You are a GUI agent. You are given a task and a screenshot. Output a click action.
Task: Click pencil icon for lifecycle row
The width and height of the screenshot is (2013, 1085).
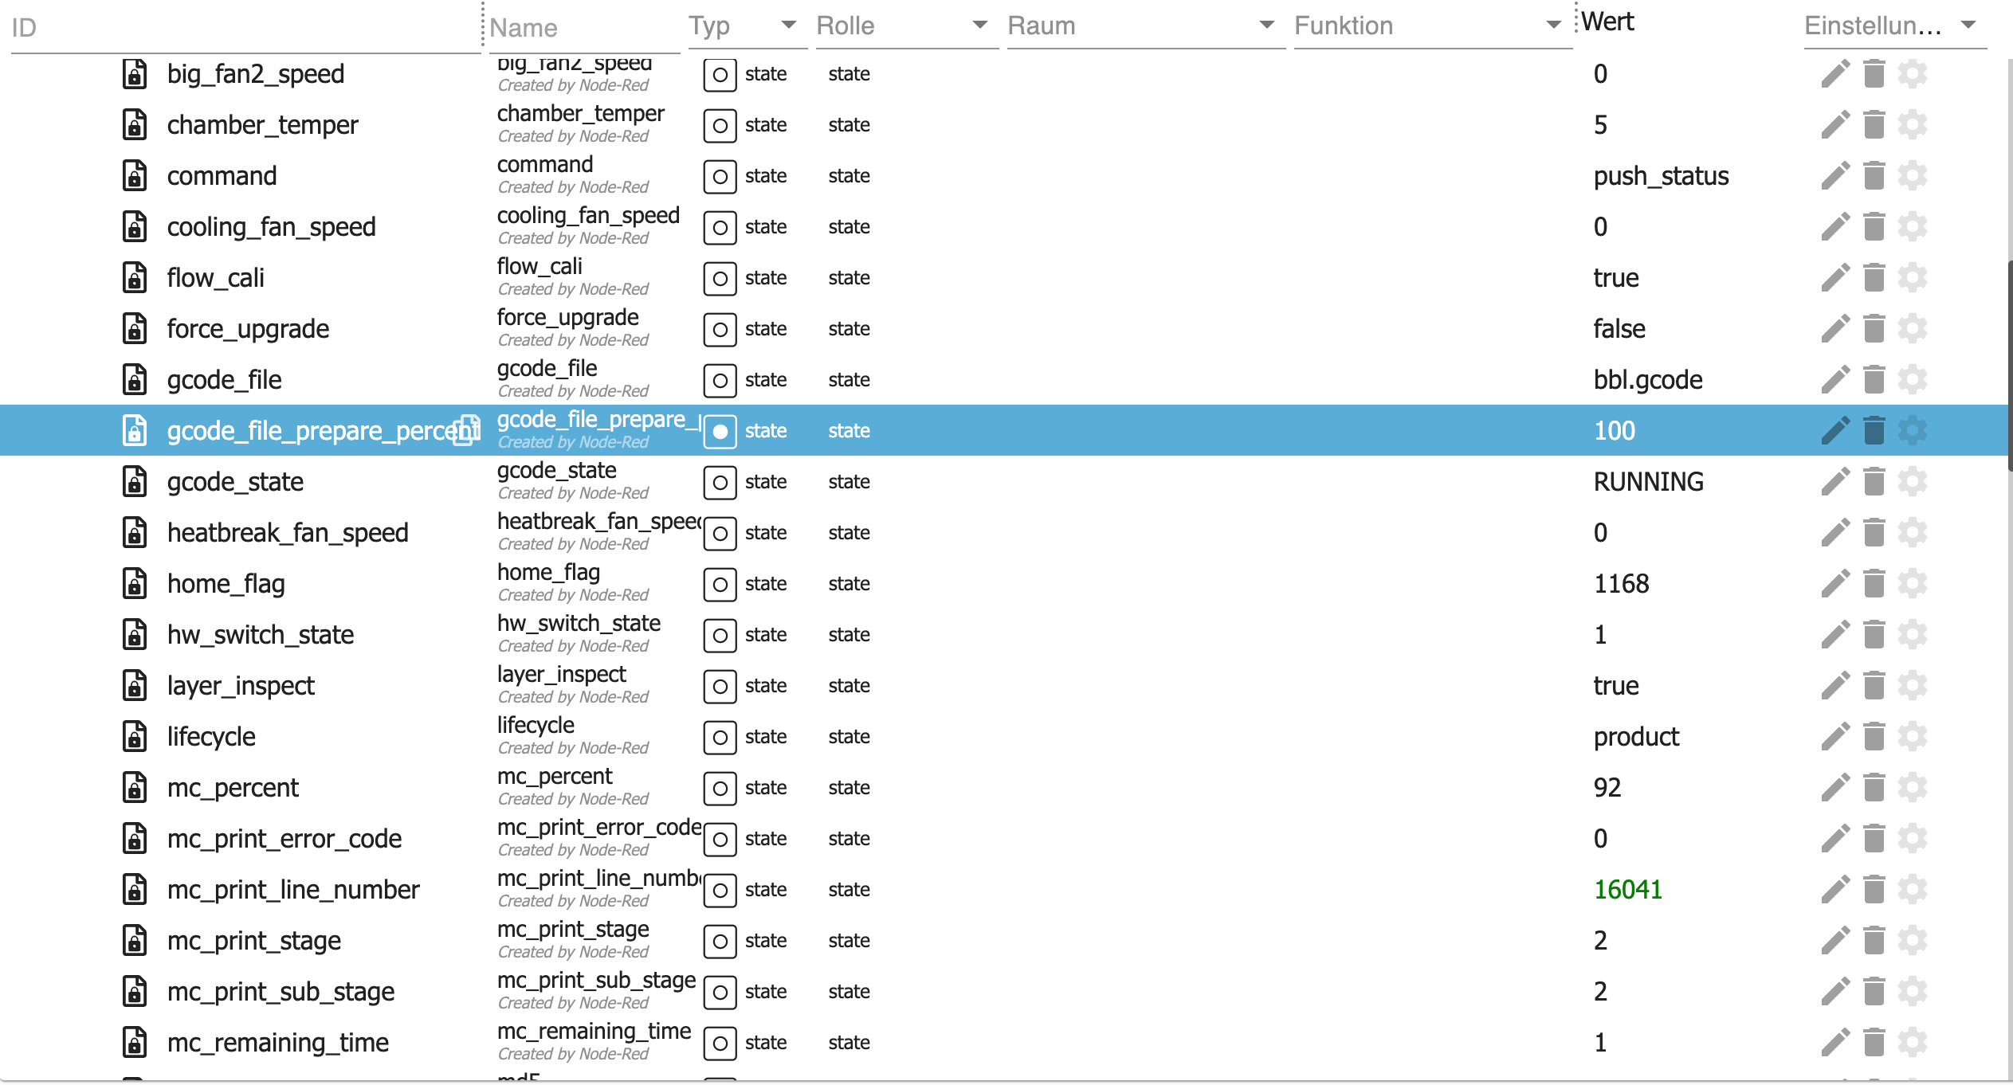click(1834, 737)
